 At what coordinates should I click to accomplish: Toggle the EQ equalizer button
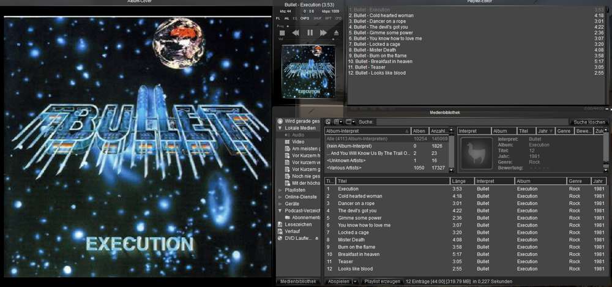point(296,18)
